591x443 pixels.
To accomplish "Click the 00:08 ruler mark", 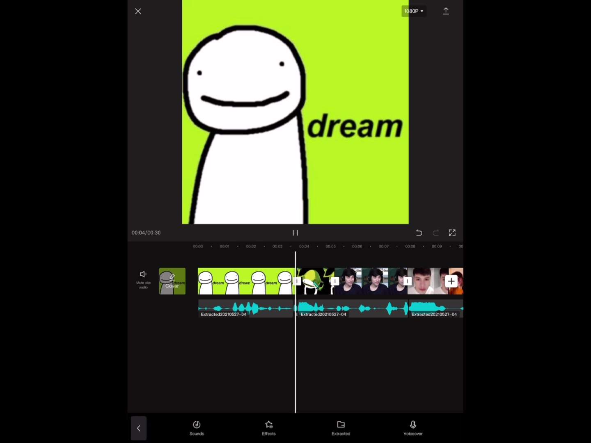I will pyautogui.click(x=410, y=246).
